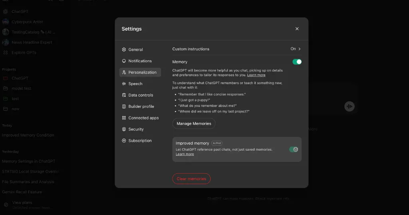
Task: Click the Speech waveform icon
Action: [x=124, y=84]
